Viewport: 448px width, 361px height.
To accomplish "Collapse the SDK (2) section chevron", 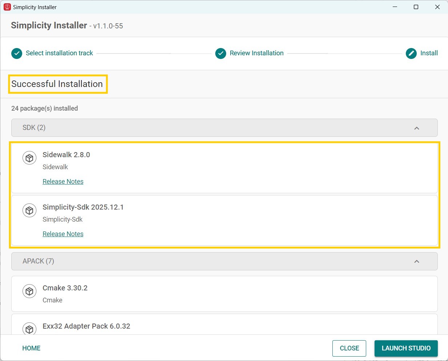I will 417,128.
